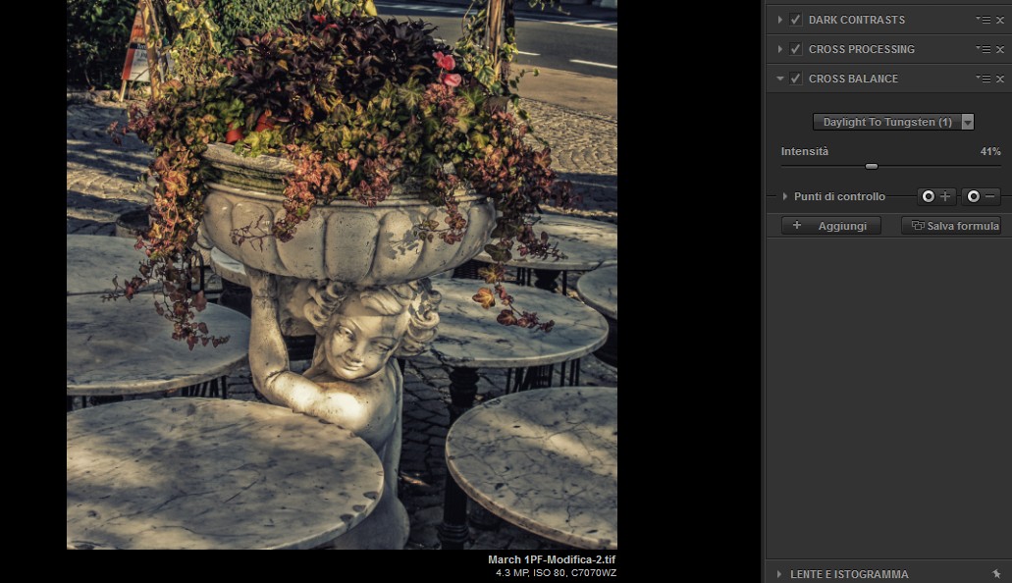Remove the Cross Balance filter
Image resolution: width=1012 pixels, height=583 pixels.
point(1000,79)
